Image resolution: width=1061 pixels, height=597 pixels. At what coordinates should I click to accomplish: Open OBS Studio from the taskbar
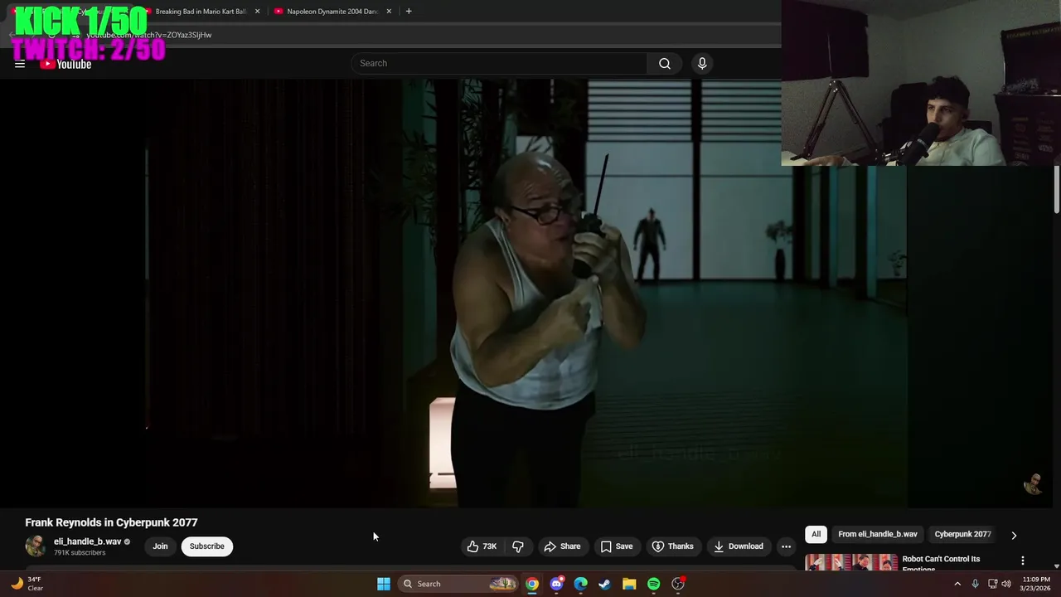point(678,584)
